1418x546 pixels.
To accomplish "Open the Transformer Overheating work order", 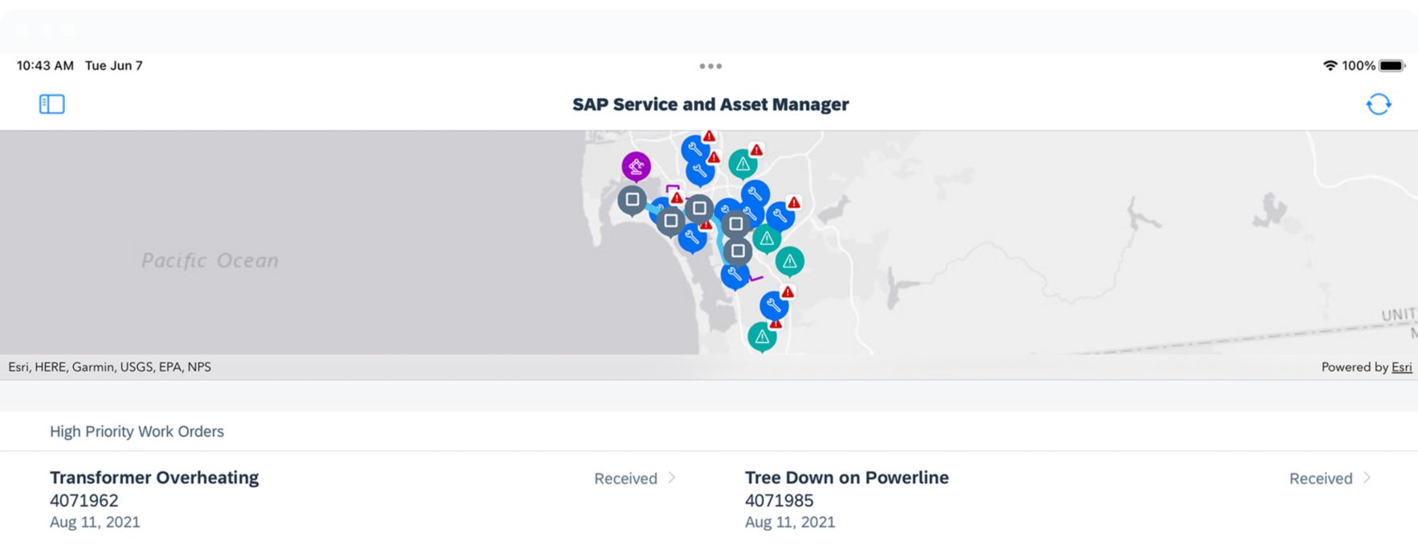I will (154, 478).
